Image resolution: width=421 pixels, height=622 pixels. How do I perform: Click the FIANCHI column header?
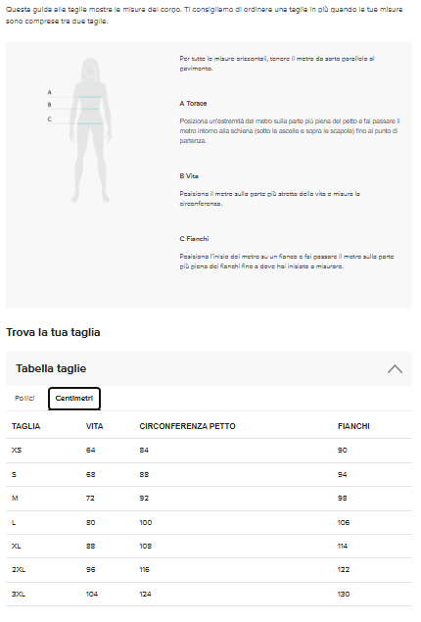coord(353,426)
